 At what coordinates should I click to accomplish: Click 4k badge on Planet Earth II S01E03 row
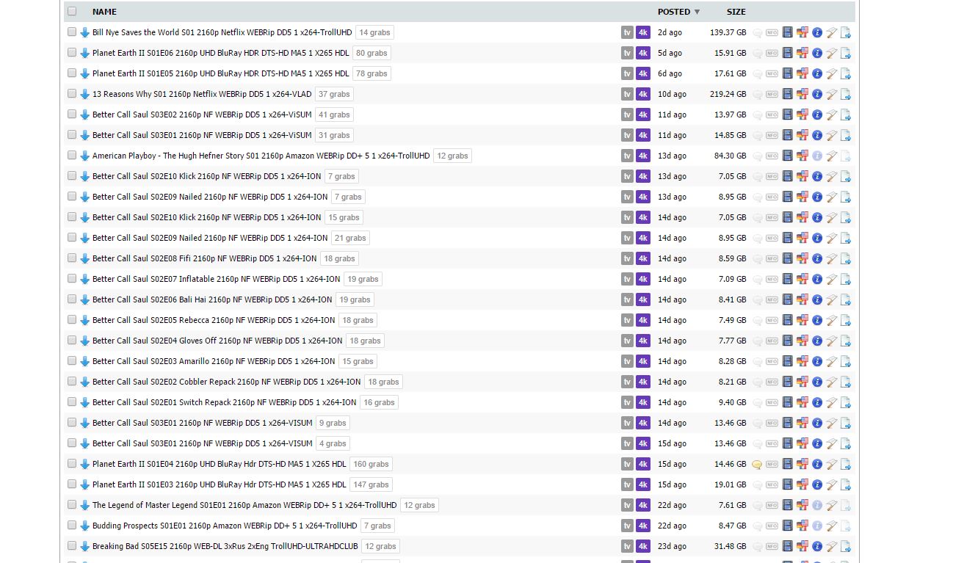(x=643, y=484)
